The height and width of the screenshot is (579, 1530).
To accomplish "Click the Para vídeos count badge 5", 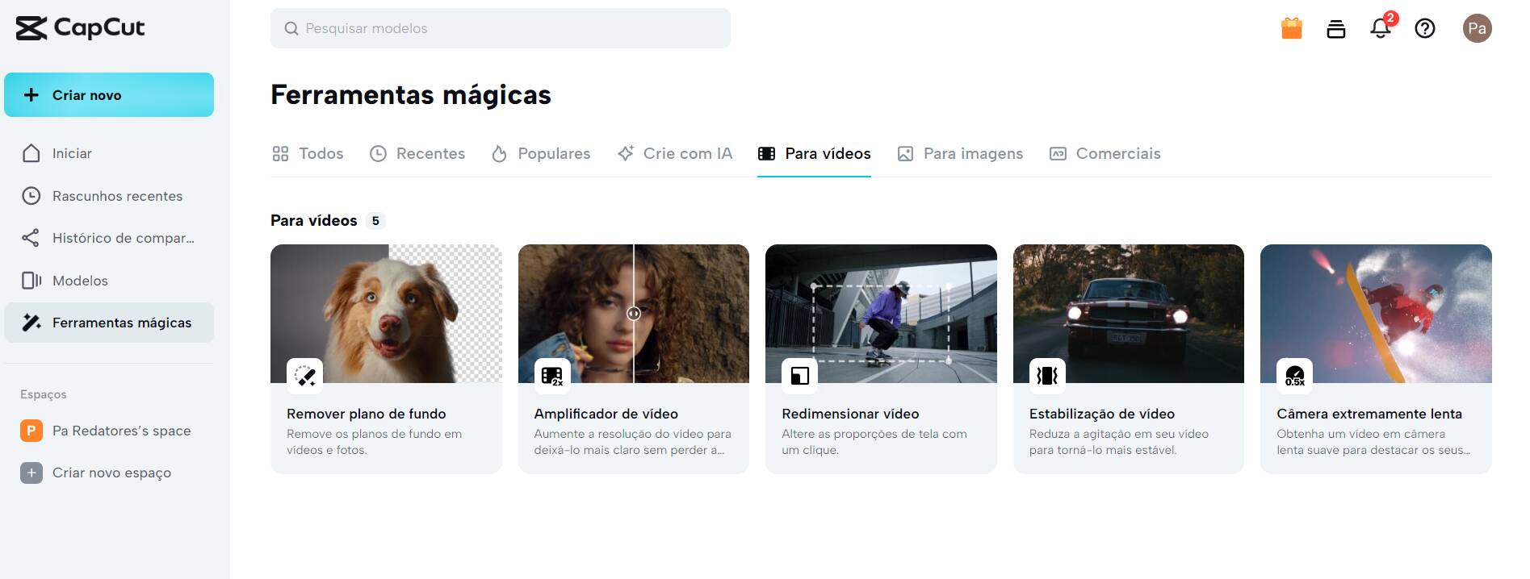I will coord(375,221).
